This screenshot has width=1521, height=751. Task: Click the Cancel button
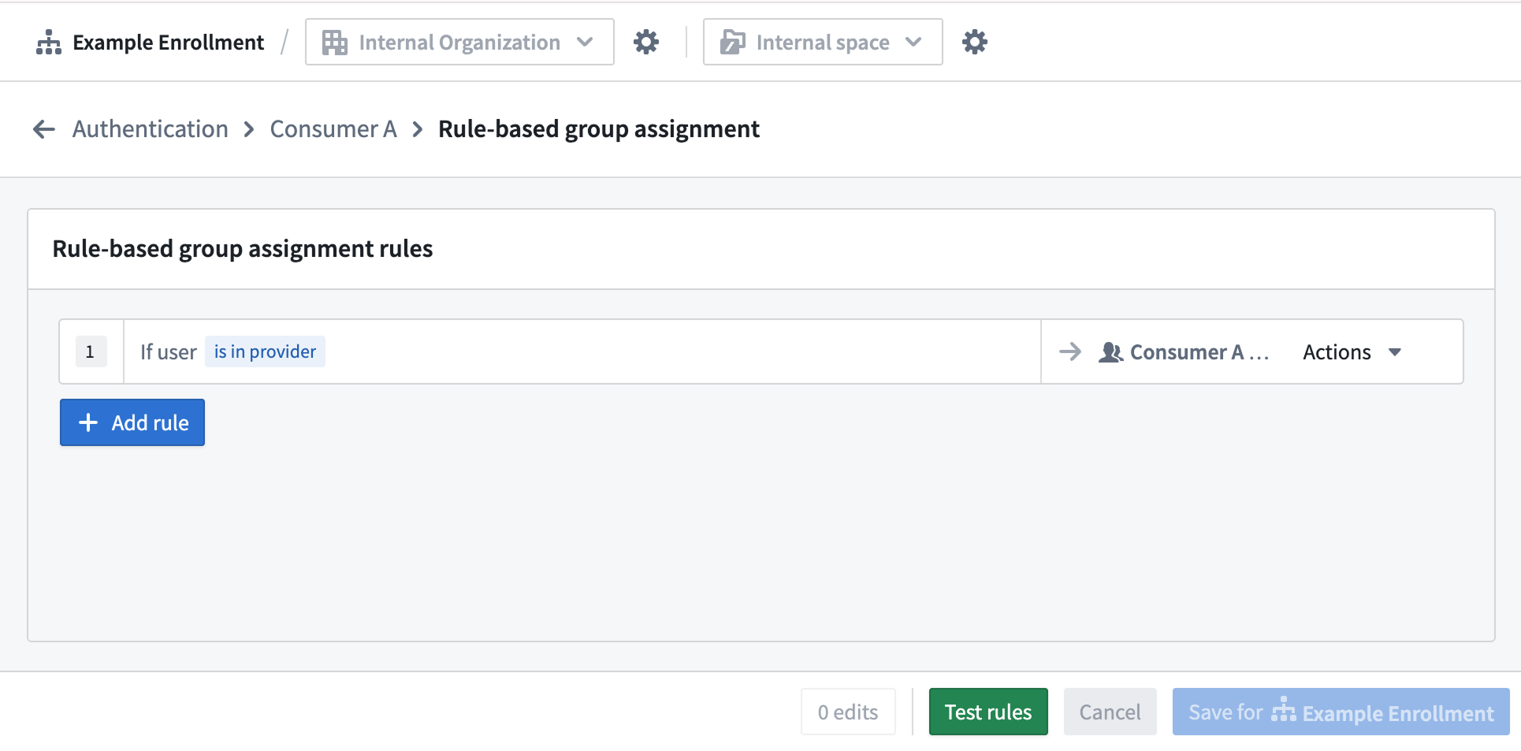[x=1109, y=712]
